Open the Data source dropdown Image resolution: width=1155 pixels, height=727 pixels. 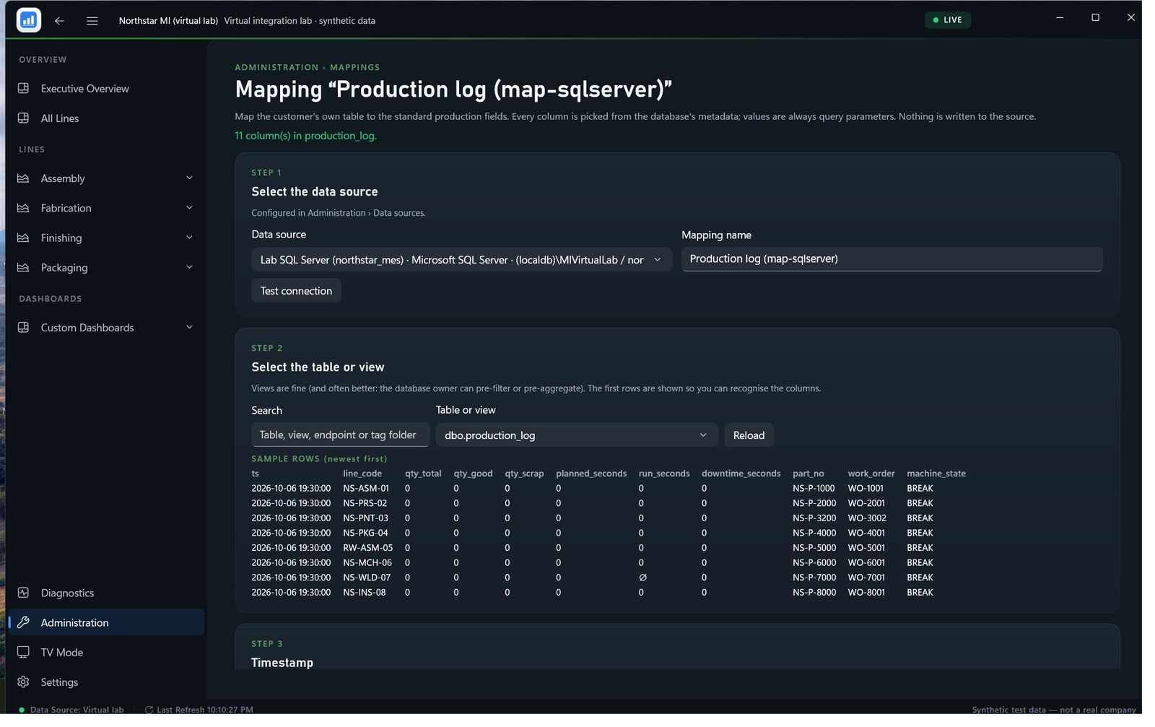(x=461, y=260)
